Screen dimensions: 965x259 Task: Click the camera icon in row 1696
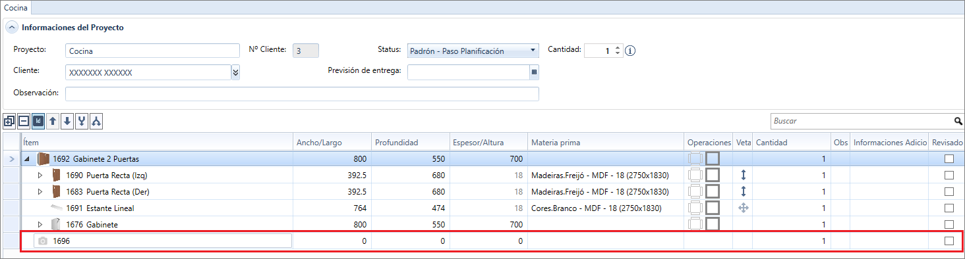point(43,241)
